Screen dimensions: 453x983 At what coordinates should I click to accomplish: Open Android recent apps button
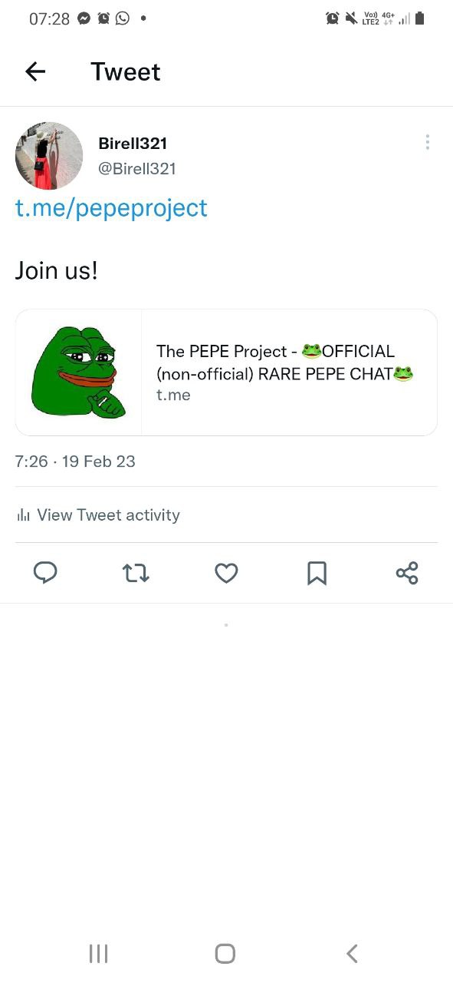98,954
